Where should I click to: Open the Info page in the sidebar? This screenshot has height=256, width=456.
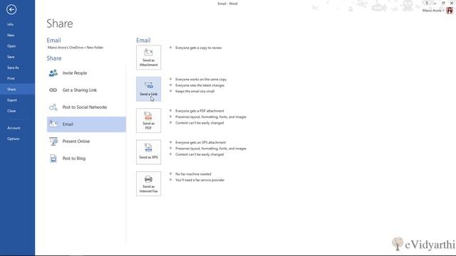pyautogui.click(x=11, y=24)
